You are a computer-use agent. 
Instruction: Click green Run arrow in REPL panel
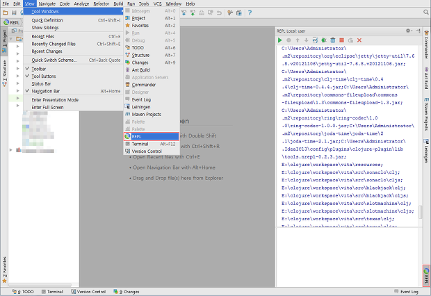coord(280,40)
